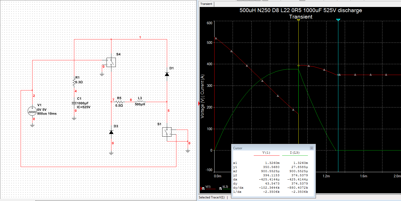Click ground symbol below capacitor C1
Viewport: 401px width, 201px height.
(x=74, y=119)
